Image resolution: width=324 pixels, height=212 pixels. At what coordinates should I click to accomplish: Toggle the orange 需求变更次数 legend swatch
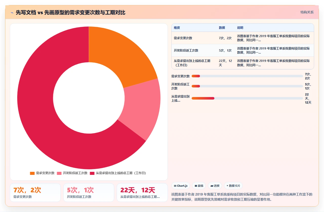click(x=32, y=173)
